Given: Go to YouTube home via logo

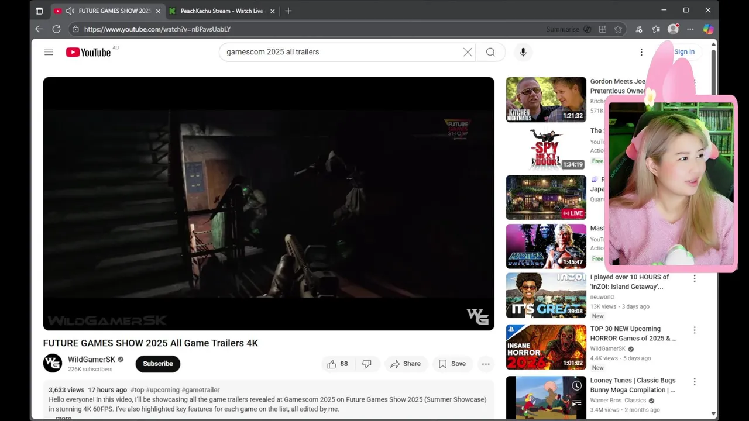Looking at the screenshot, I should pos(88,52).
